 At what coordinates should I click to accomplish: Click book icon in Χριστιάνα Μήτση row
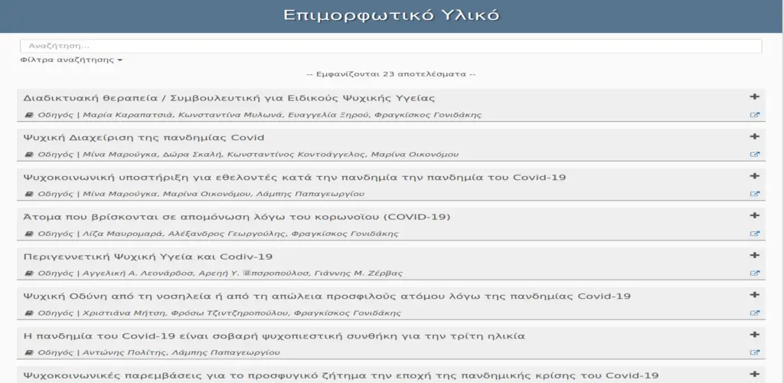tap(29, 313)
